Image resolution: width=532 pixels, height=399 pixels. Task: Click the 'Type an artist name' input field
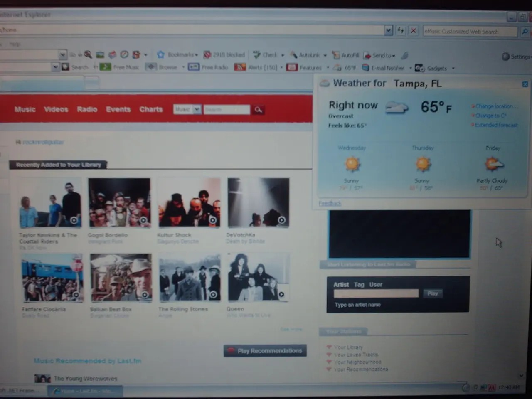pyautogui.click(x=375, y=293)
